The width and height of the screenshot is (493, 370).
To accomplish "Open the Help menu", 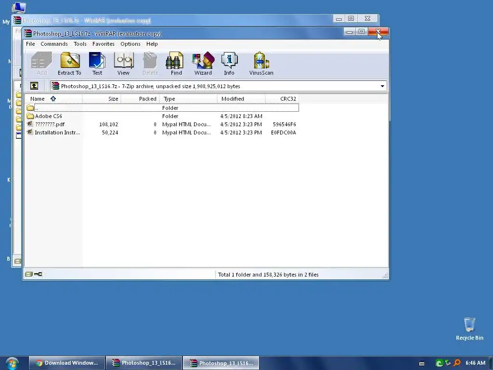I will (152, 44).
